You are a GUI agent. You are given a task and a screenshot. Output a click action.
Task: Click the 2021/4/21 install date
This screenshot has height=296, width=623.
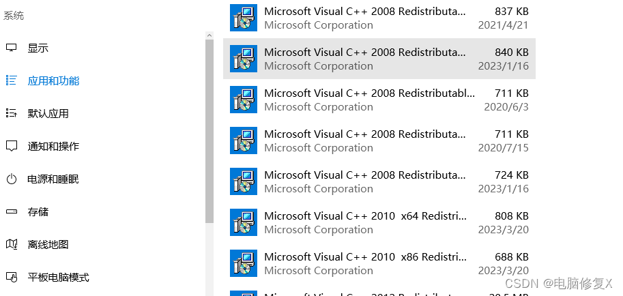coord(504,25)
